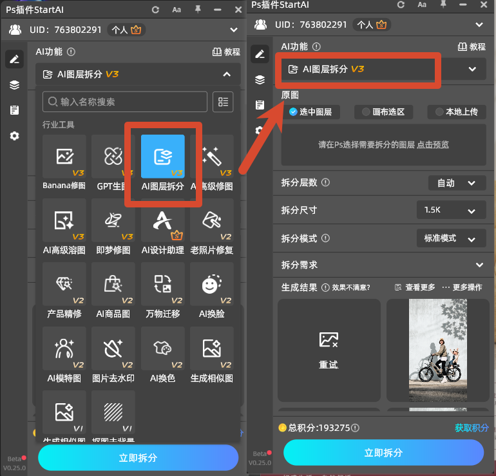496x476 pixels.
Task: Click edit pencil sidebar icon in left panel
Action: coord(14,59)
